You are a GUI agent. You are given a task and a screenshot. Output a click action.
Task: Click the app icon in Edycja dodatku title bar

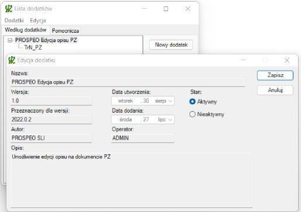pos(12,60)
